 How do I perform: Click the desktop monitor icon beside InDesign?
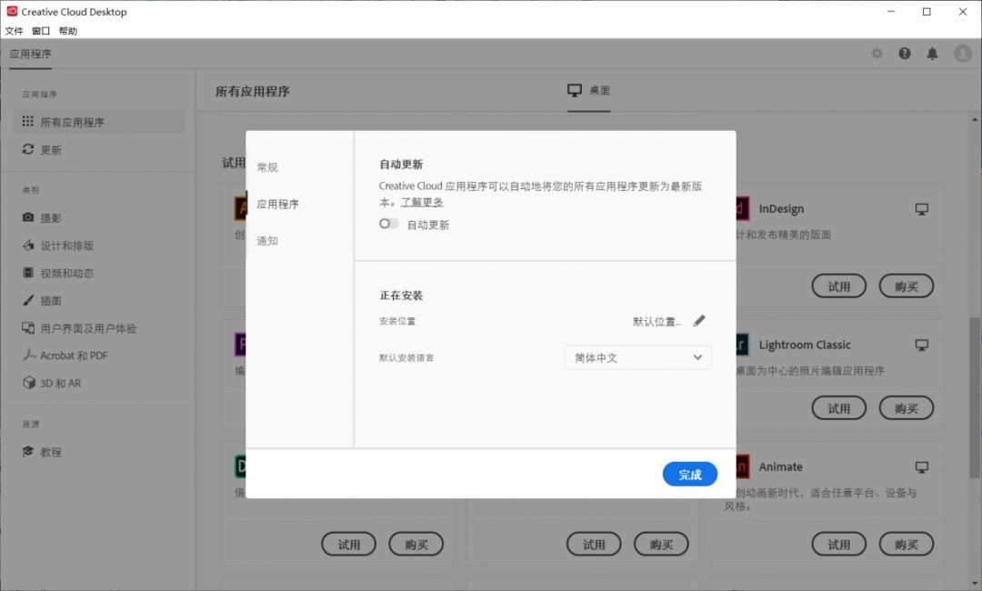pyautogui.click(x=921, y=209)
